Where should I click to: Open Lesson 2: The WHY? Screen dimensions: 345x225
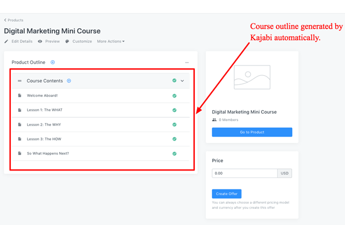coord(44,125)
